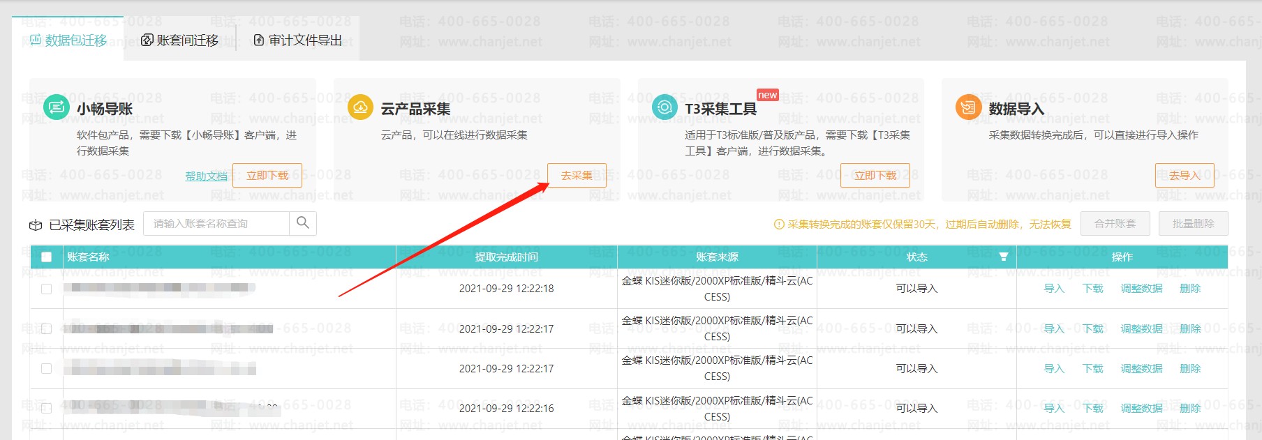Click 立即下载 in the T3采集工具 card
This screenshot has width=1262, height=440.
[x=875, y=176]
